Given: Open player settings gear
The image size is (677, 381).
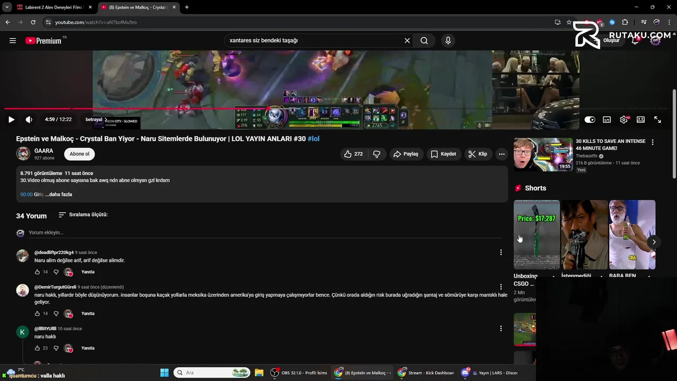Looking at the screenshot, I should pyautogui.click(x=624, y=120).
